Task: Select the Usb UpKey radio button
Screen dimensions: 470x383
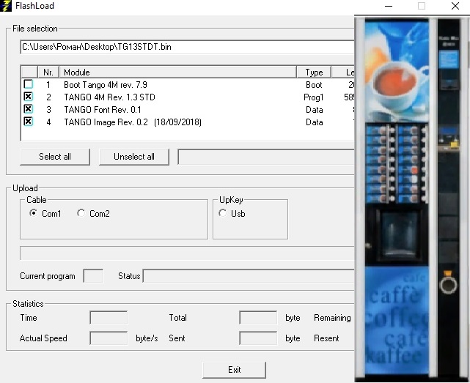Action: coord(222,213)
